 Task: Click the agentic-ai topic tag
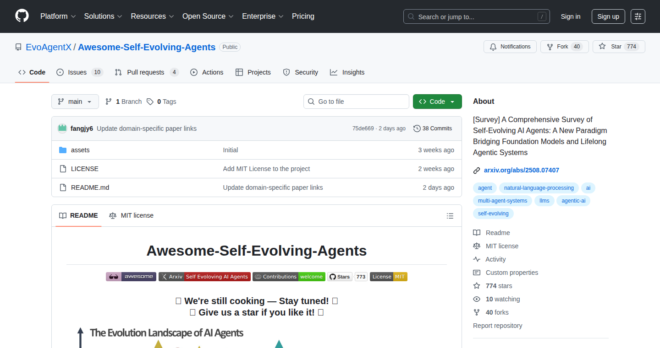[x=573, y=201]
